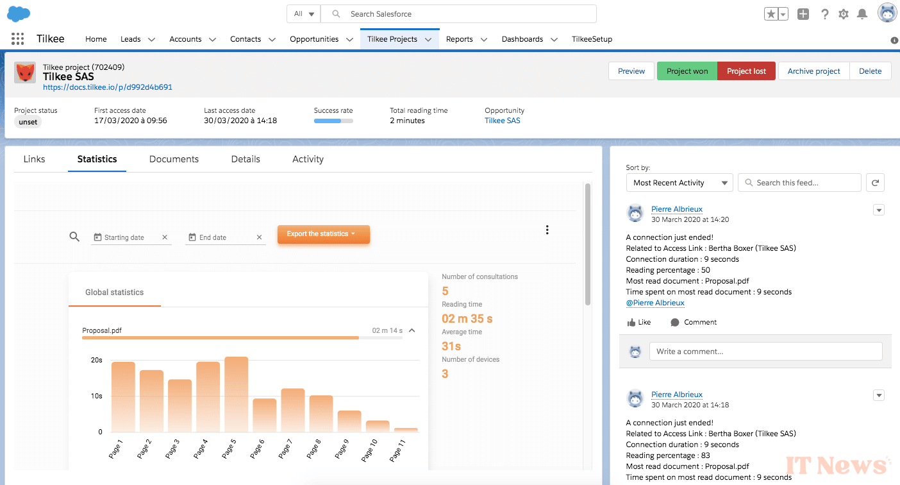Open the Most Recent Activity sort dropdown
The width and height of the screenshot is (900, 485).
(679, 183)
